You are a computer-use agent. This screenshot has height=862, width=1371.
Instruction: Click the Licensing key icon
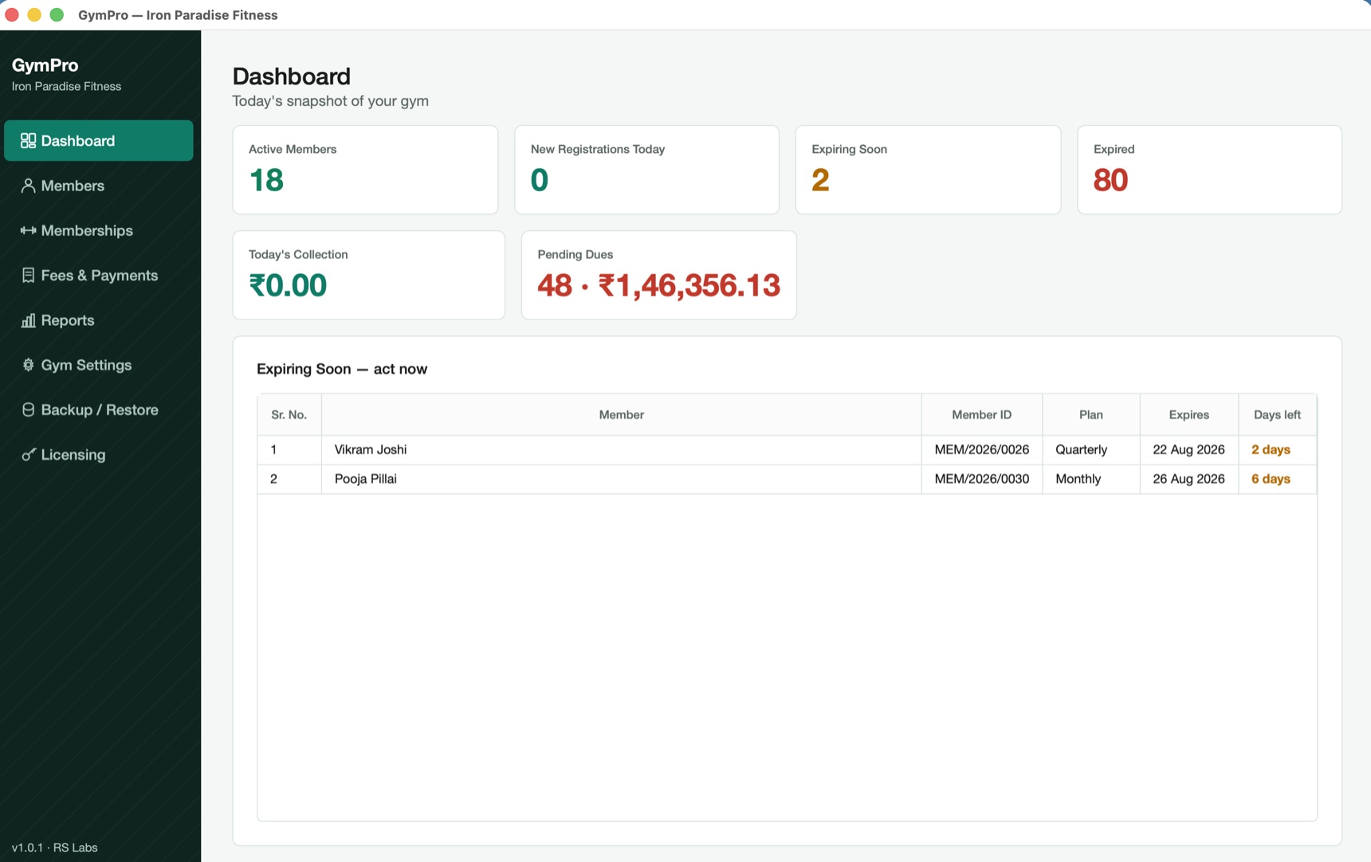click(x=28, y=455)
